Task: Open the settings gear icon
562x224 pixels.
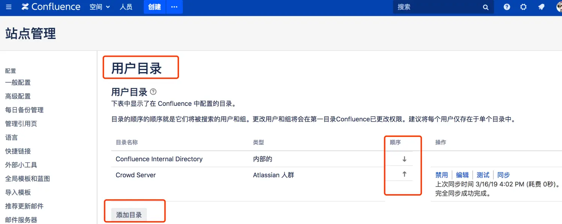Action: click(x=523, y=7)
